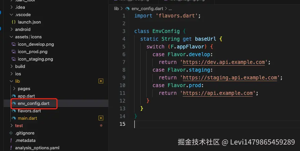Open app.dart file
Screen dimensions: 300x151
27,96
